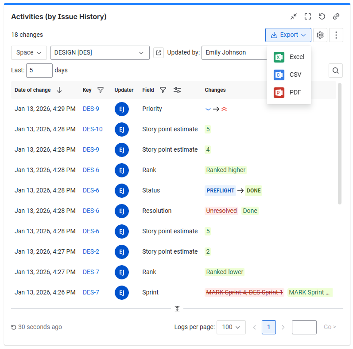Open the Export dropdown
This screenshot has width=353, height=349.
288,35
